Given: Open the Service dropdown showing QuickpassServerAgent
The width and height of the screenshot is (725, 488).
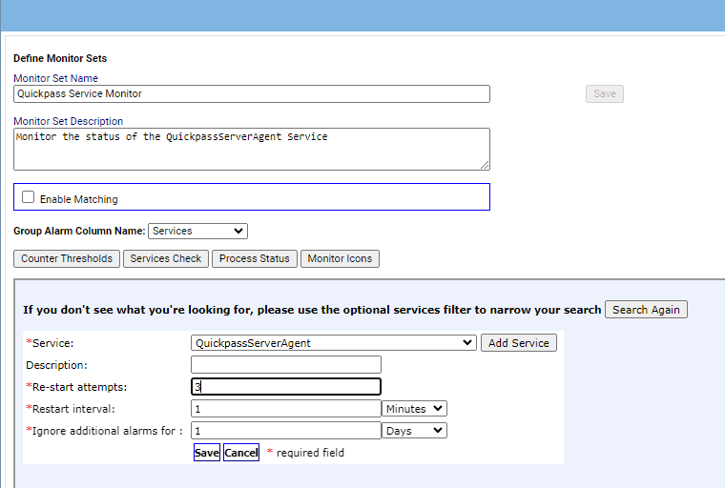Looking at the screenshot, I should [333, 343].
